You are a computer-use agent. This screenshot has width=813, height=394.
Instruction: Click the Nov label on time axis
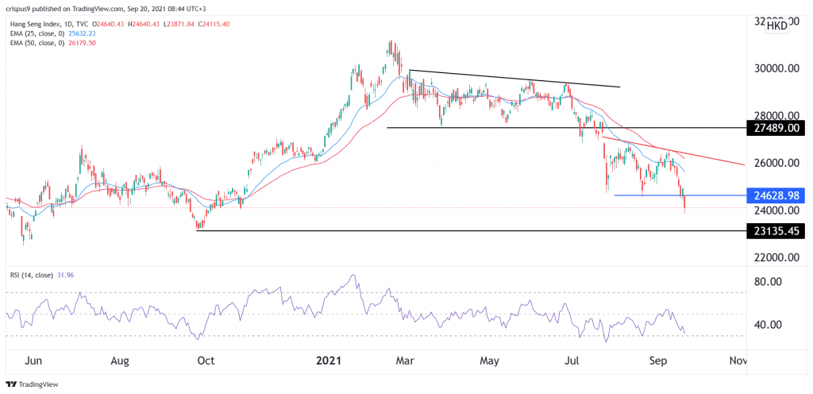pyautogui.click(x=738, y=360)
